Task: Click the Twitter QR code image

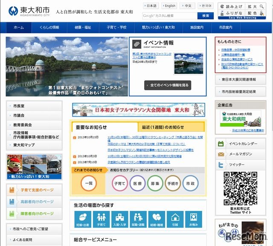Action: 241,188
